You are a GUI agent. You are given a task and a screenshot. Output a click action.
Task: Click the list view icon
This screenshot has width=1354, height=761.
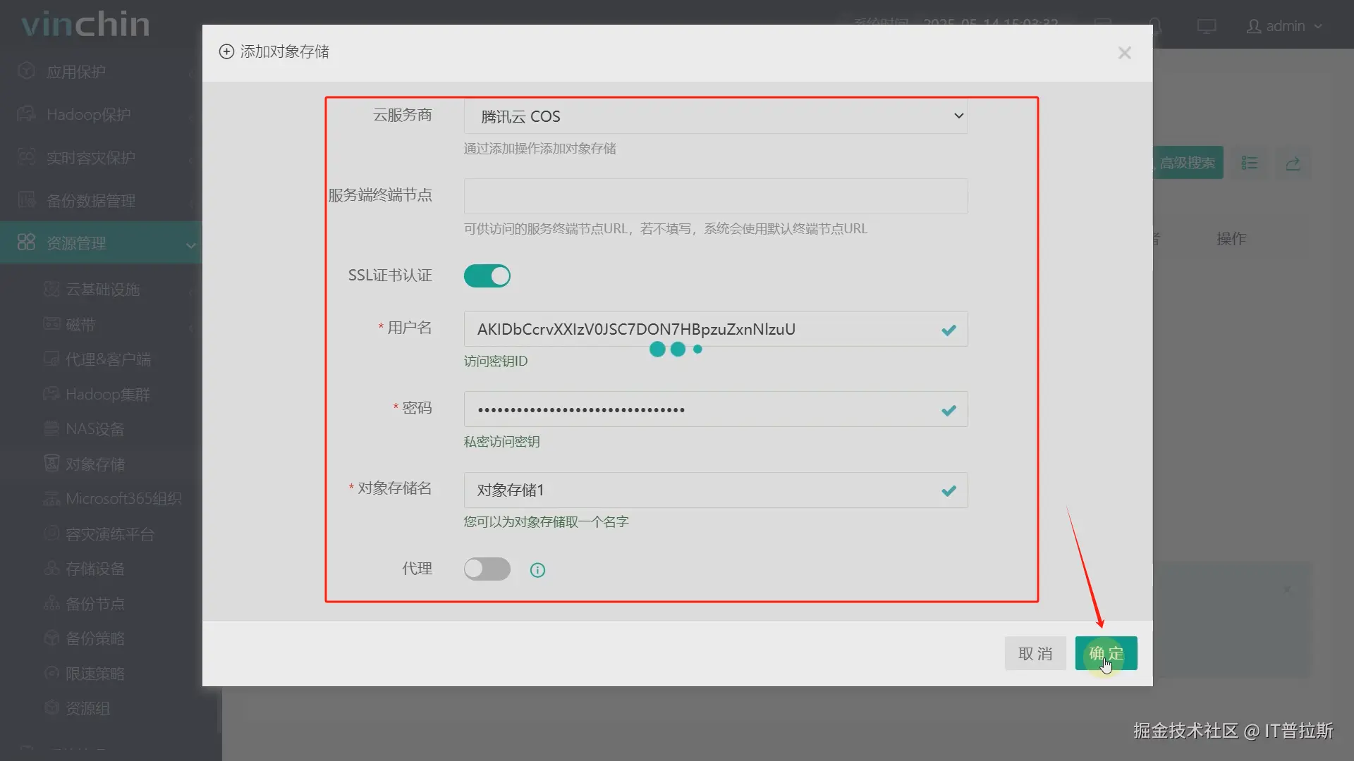point(1250,163)
